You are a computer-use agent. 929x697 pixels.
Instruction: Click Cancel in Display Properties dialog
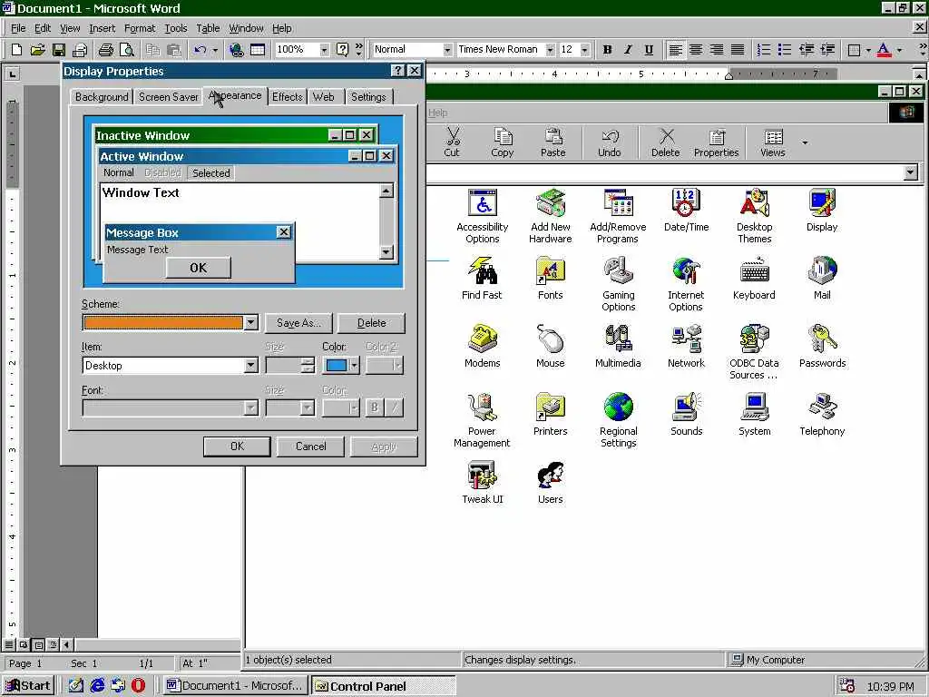[310, 447]
